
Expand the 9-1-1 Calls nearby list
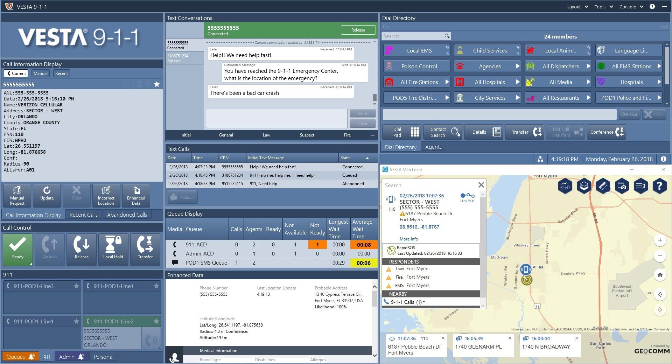(423, 302)
